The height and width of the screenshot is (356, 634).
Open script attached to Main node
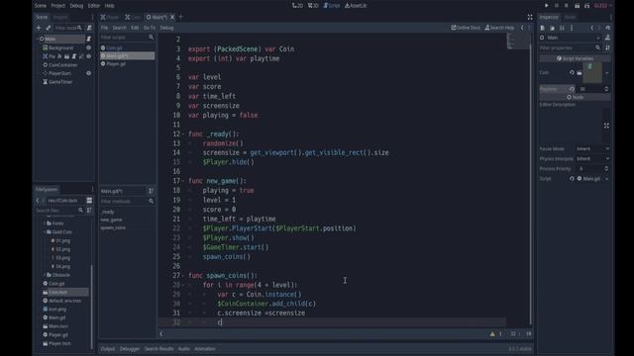[88, 39]
